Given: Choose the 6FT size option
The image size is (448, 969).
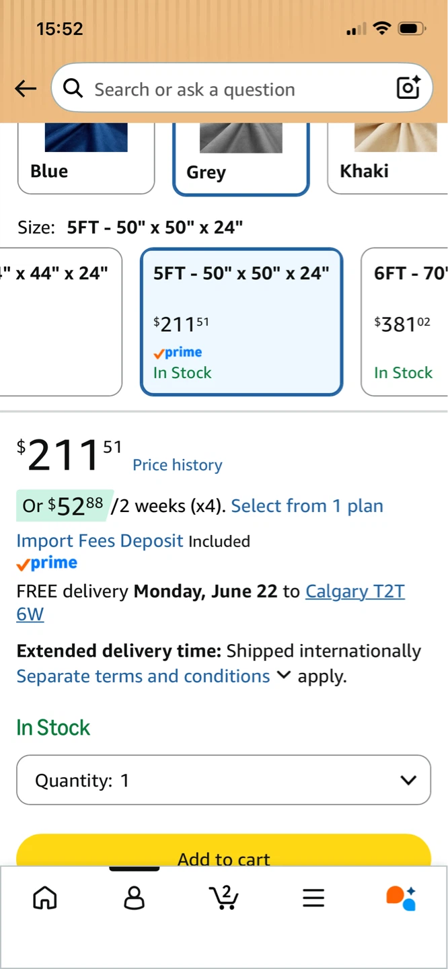Looking at the screenshot, I should [x=404, y=322].
